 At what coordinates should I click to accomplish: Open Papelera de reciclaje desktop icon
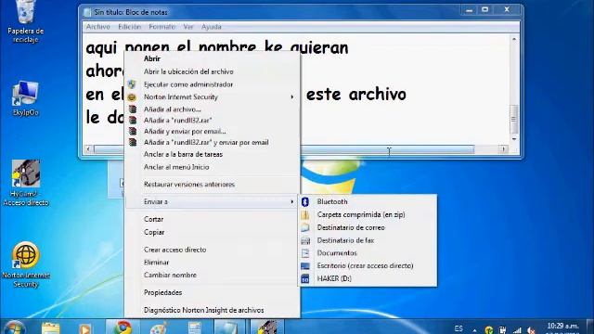coord(25,20)
